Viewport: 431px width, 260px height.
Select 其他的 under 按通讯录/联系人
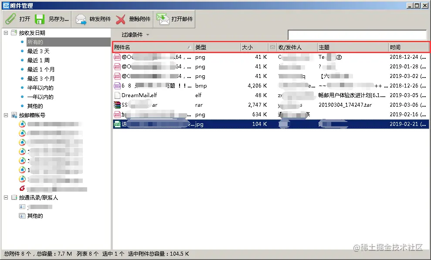coord(35,216)
